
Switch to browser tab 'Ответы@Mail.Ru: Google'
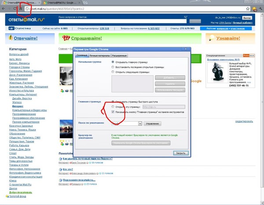[62, 3]
